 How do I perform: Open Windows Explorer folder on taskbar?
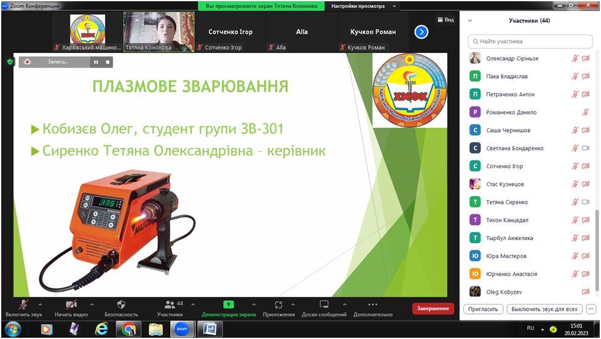click(155, 329)
